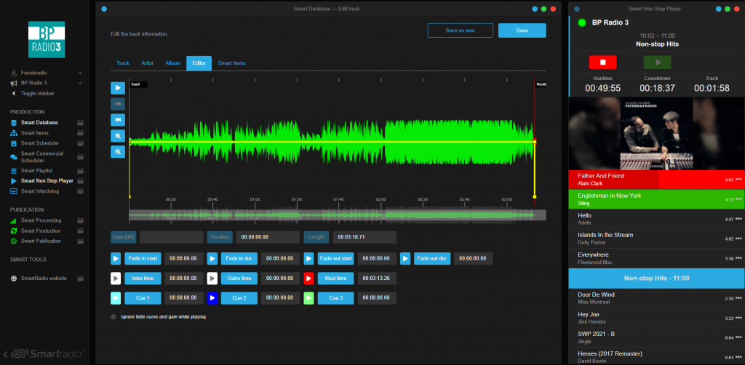Play from Intro time marker
Image resolution: width=745 pixels, height=365 pixels.
[x=116, y=278]
